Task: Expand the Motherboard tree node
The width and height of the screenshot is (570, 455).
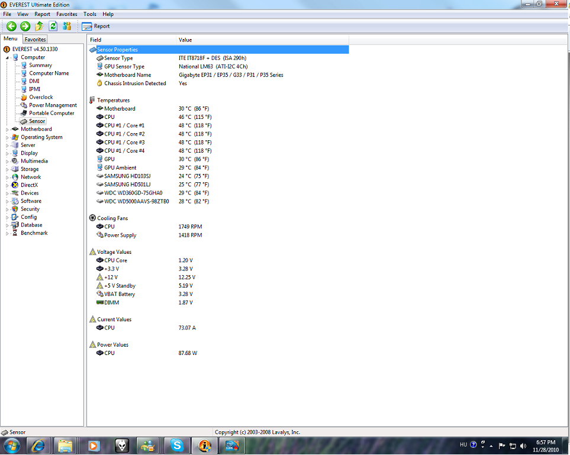Action: click(7, 130)
